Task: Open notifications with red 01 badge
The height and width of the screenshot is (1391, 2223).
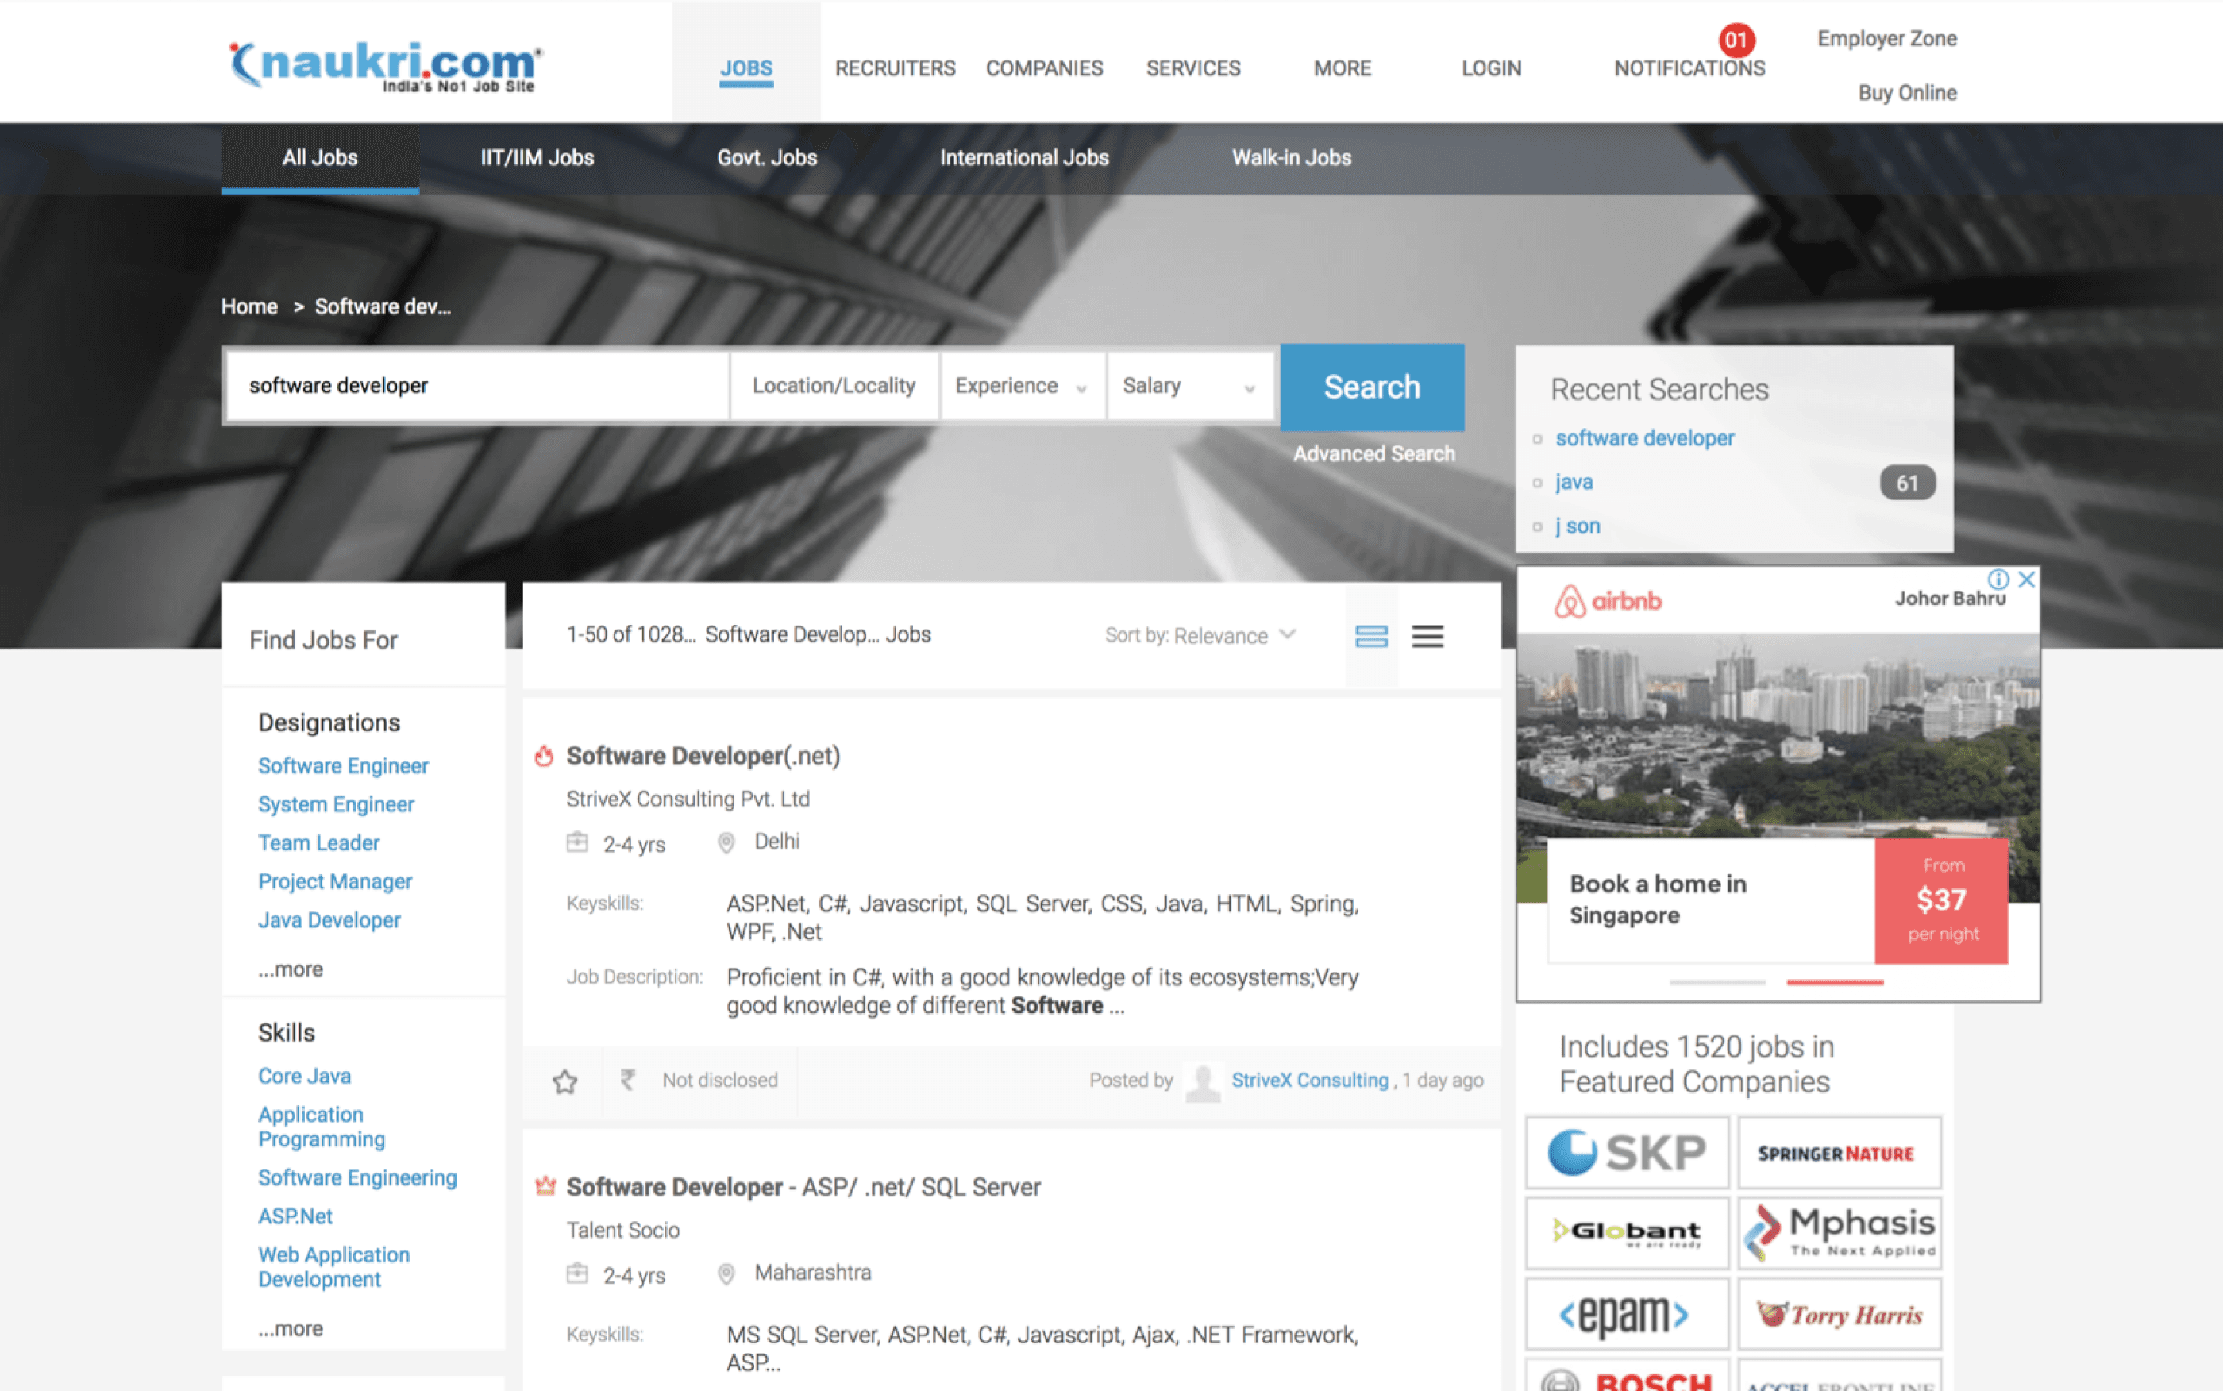Action: (x=1689, y=67)
